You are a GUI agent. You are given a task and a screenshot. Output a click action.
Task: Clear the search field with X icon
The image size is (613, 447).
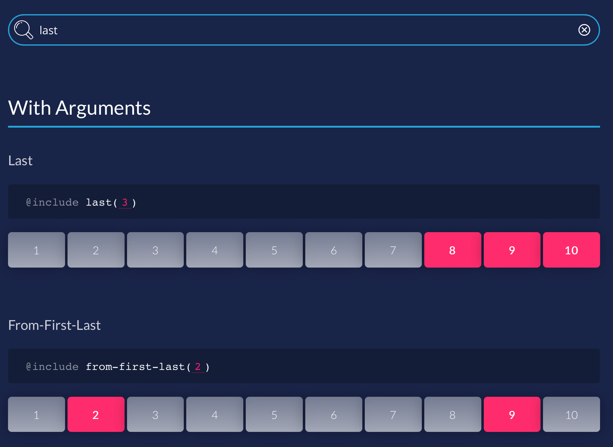pyautogui.click(x=584, y=30)
